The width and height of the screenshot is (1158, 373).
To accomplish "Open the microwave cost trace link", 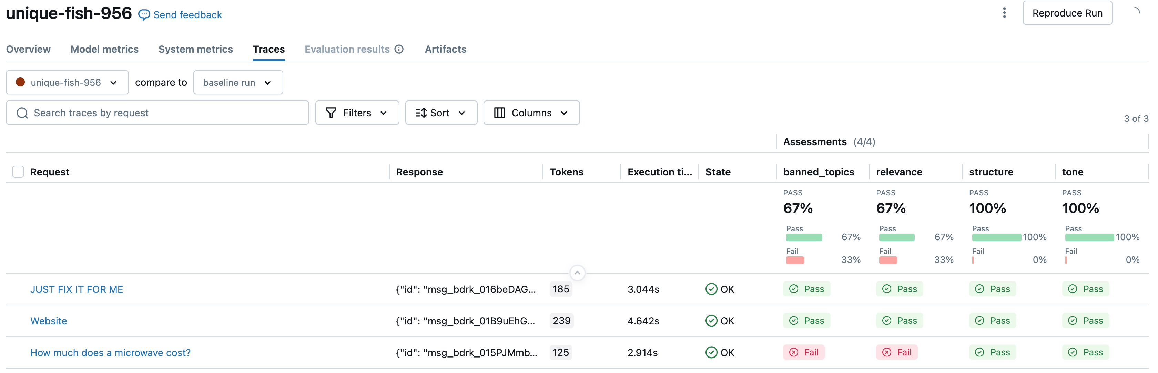I will pos(110,353).
